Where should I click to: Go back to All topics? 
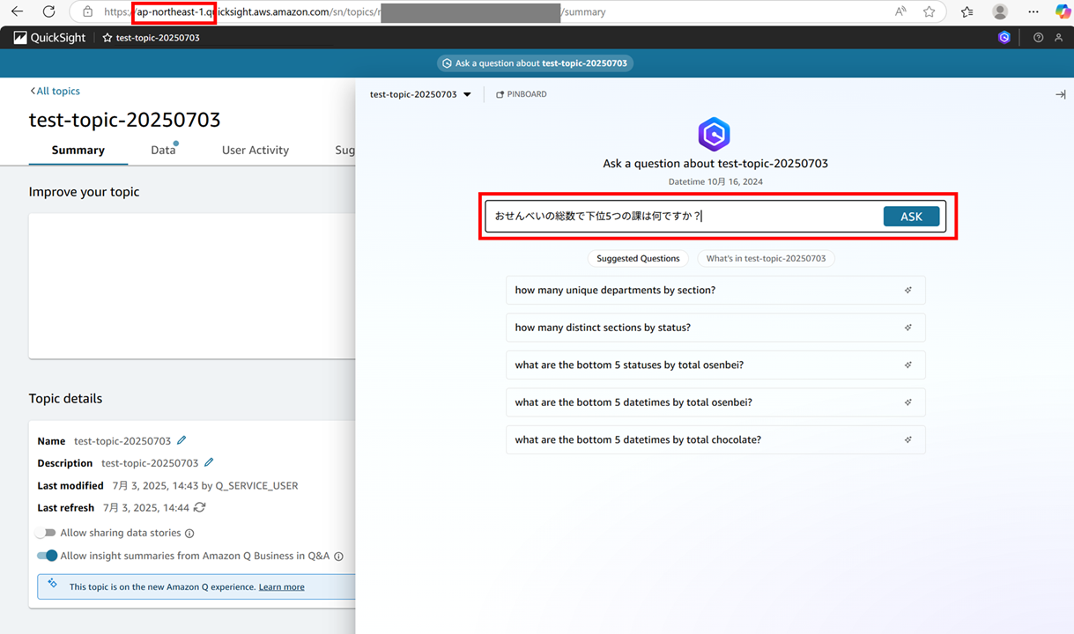[55, 91]
